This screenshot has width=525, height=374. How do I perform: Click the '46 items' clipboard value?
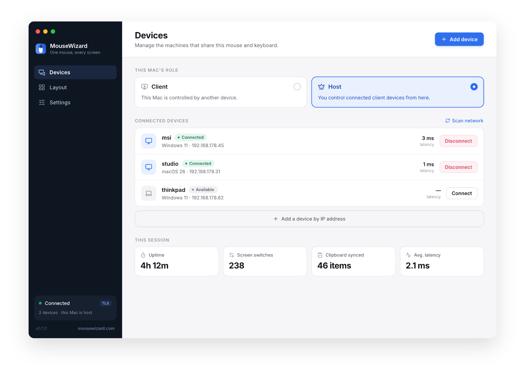[334, 266]
